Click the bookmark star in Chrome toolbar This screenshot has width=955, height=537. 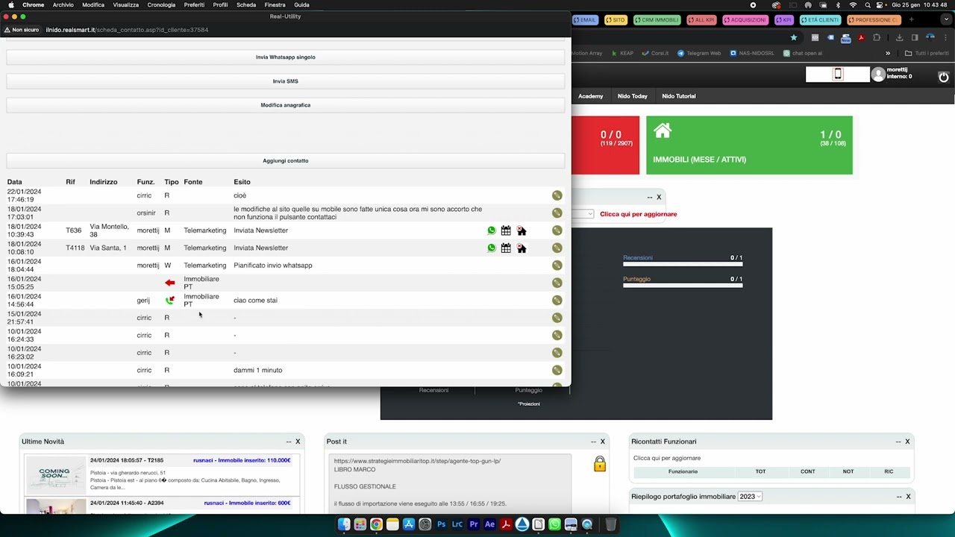click(794, 37)
